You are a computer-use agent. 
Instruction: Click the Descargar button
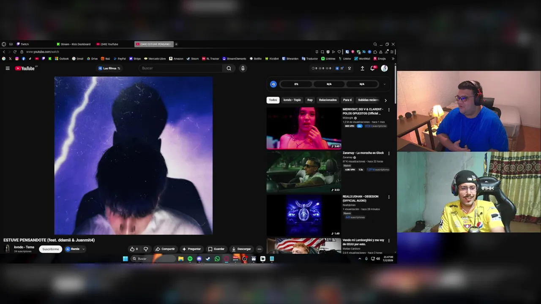pyautogui.click(x=241, y=249)
